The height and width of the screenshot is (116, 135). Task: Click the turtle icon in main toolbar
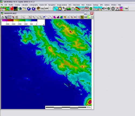pyautogui.click(x=38, y=9)
